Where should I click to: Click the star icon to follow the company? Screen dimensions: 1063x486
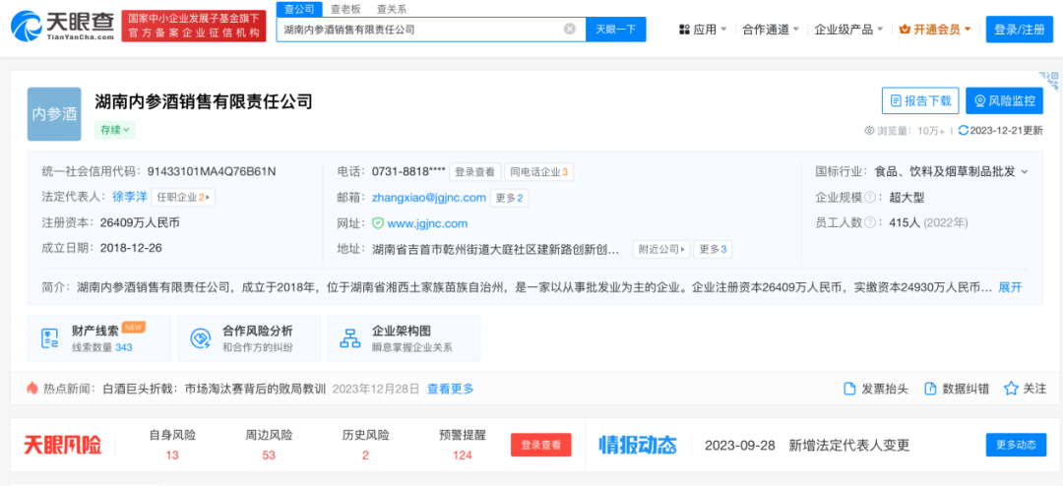click(x=1011, y=389)
